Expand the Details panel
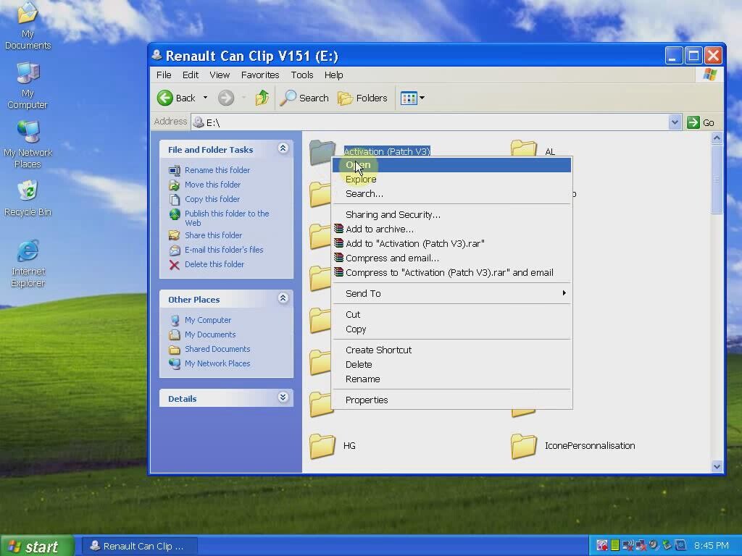Screen dimensions: 742x556 tap(283, 397)
